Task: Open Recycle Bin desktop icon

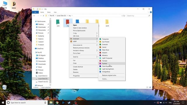Action: tap(4, 89)
